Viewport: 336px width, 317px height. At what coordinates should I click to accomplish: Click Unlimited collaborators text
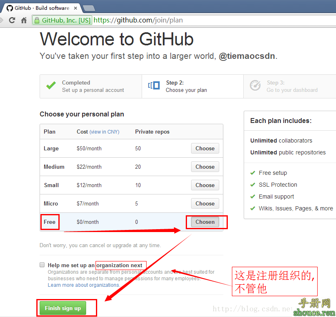pos(281,141)
